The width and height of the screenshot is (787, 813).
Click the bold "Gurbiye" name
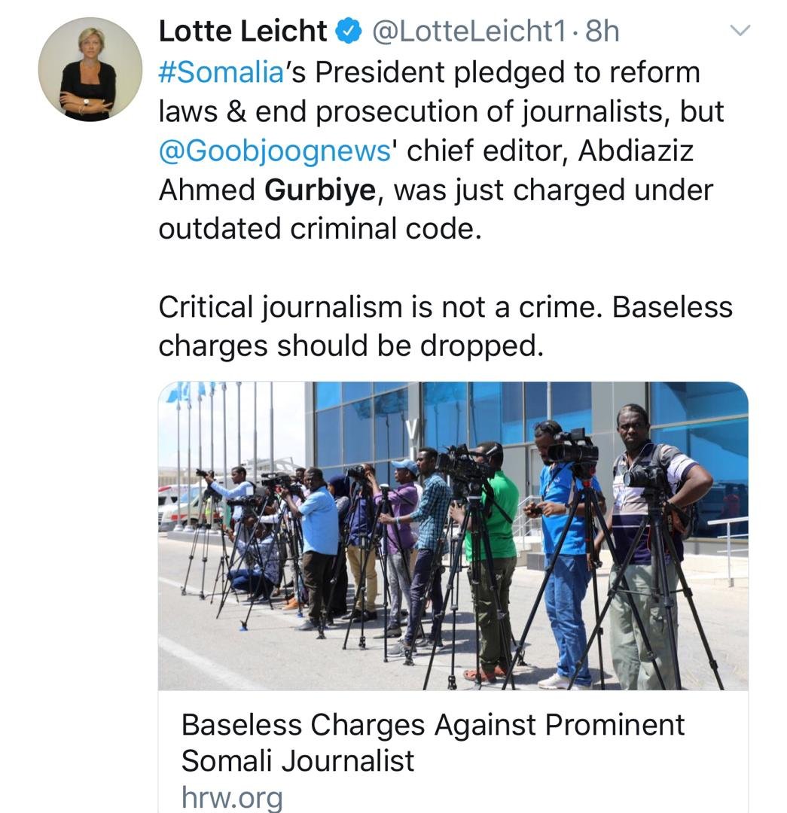coord(320,190)
